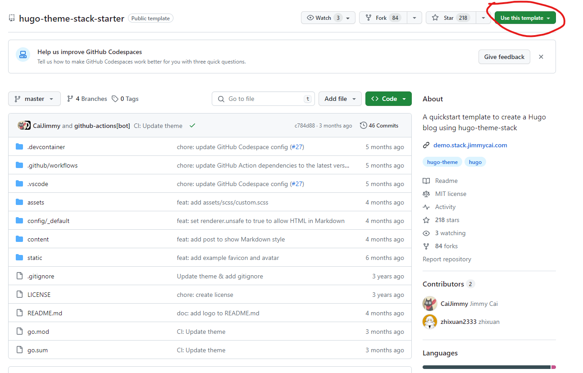Open MIT license in About sidebar

click(445, 194)
